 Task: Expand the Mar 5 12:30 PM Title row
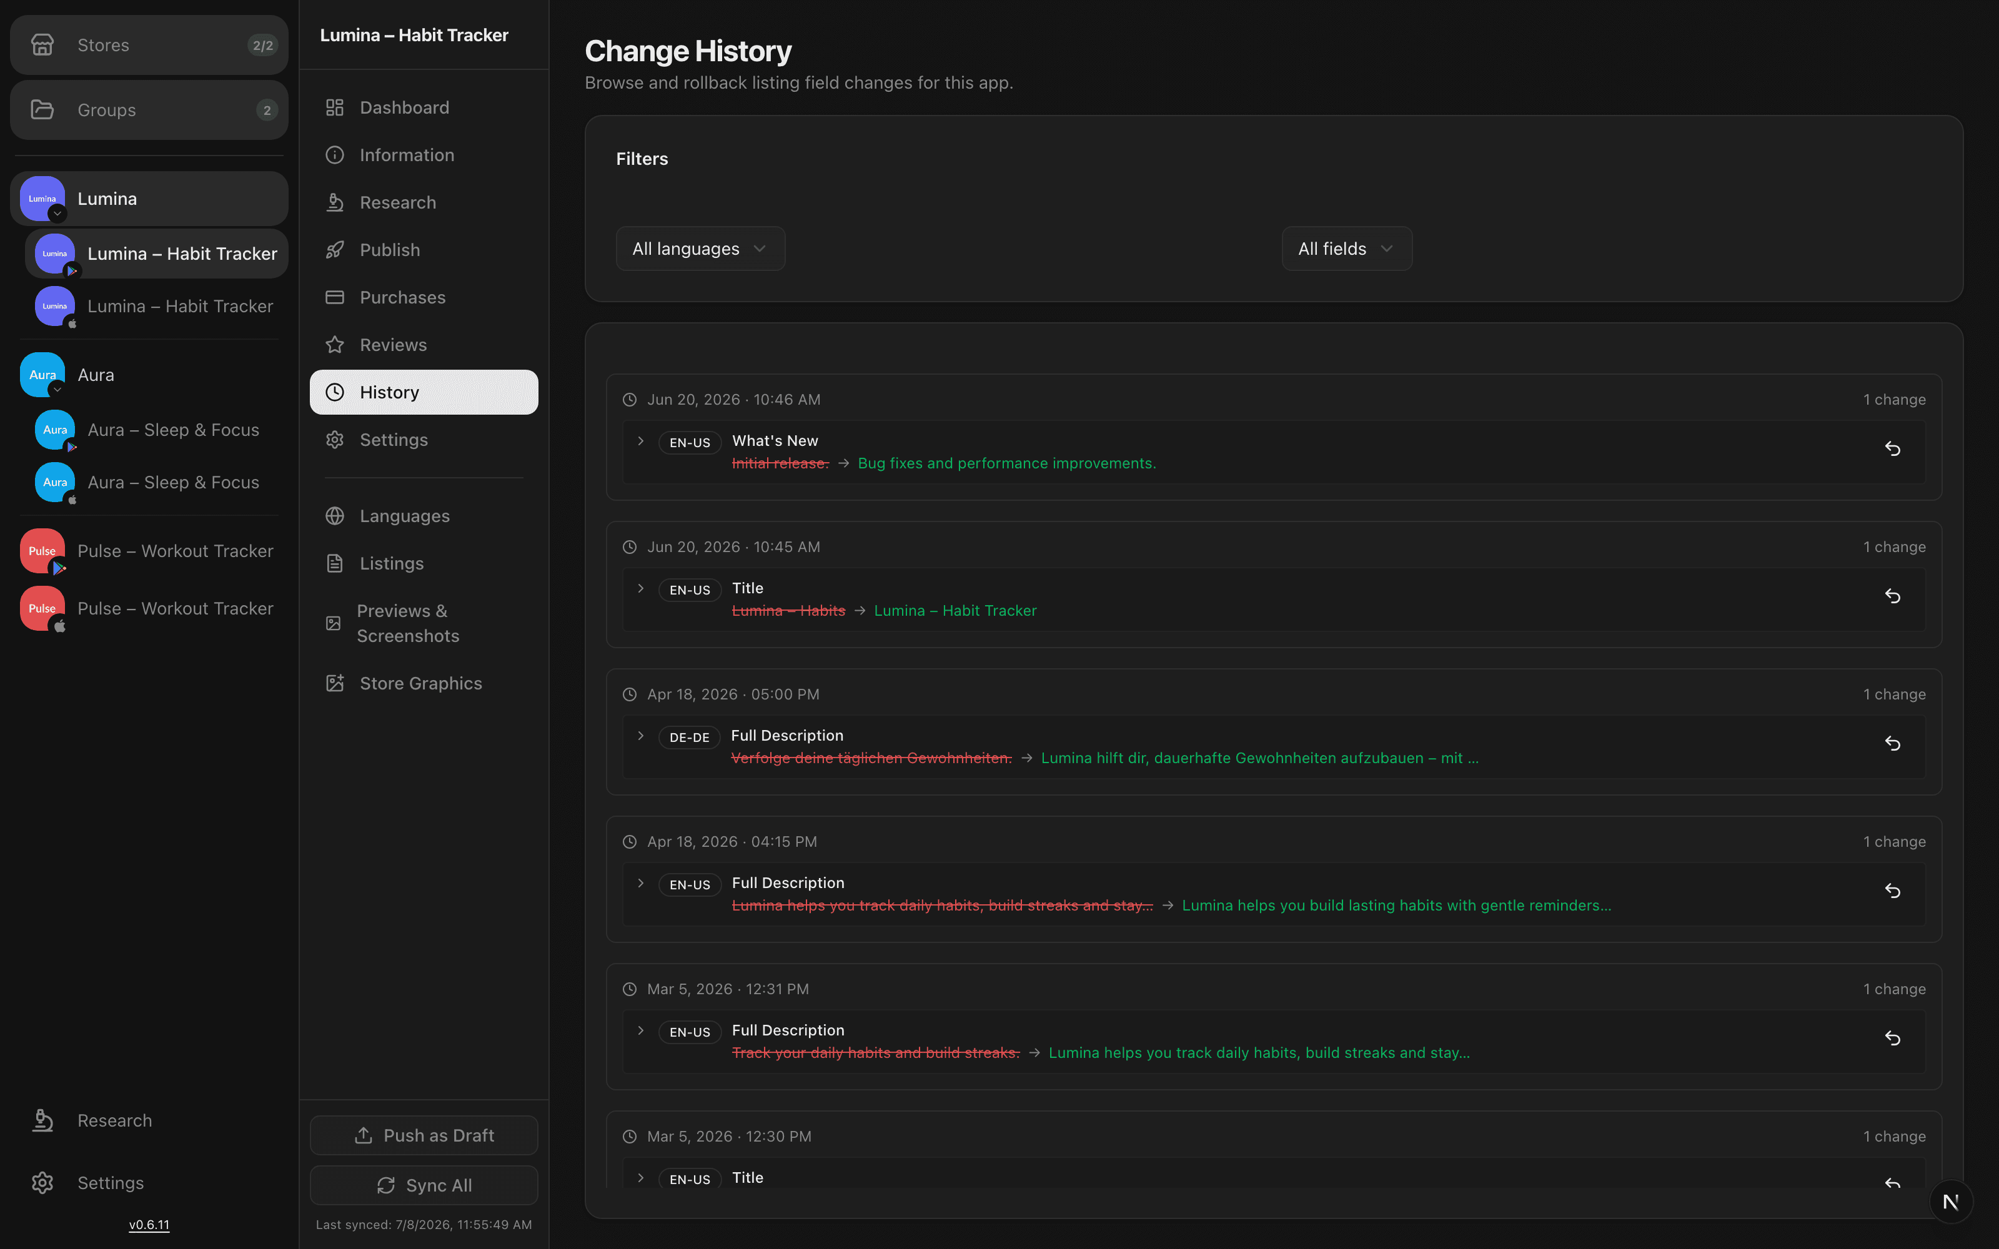pyautogui.click(x=640, y=1178)
